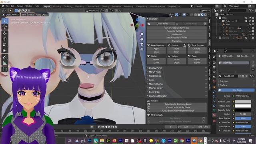Expand the Rigid Bodies section

tap(155, 76)
